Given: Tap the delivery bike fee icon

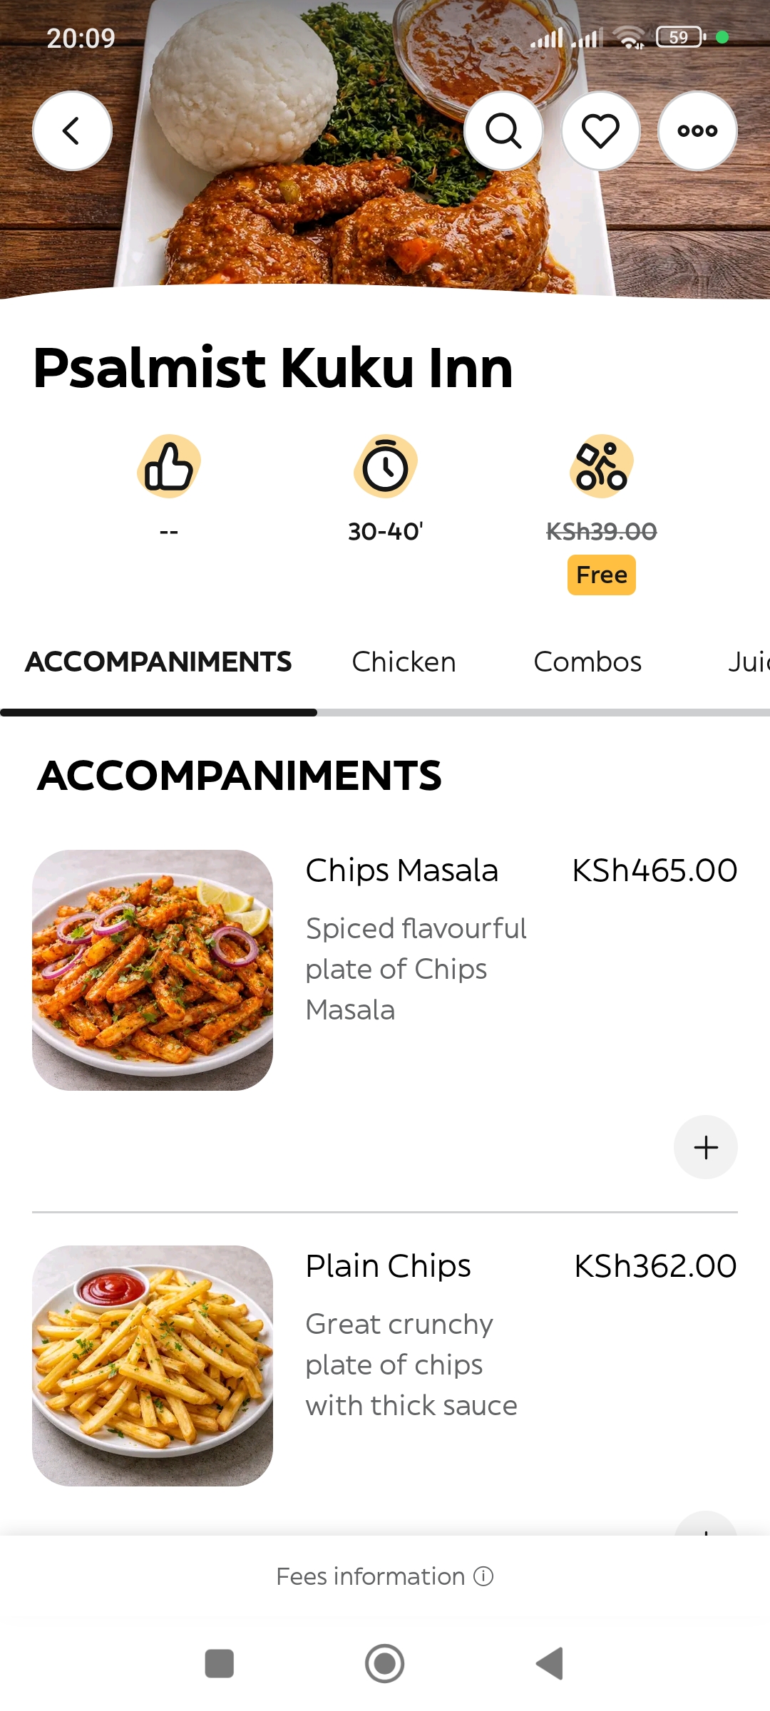Looking at the screenshot, I should (x=601, y=466).
